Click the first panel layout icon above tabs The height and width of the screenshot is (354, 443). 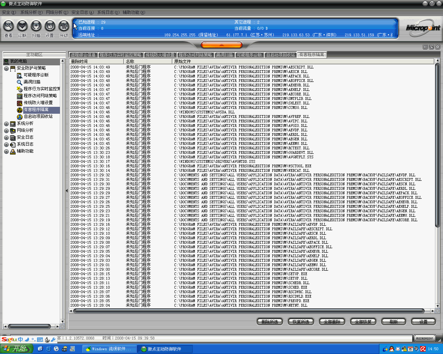click(x=425, y=47)
